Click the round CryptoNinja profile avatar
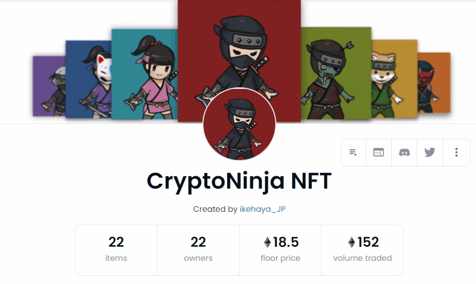476x284 pixels. [239, 124]
